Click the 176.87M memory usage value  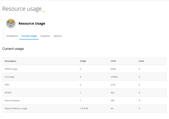click(x=84, y=108)
